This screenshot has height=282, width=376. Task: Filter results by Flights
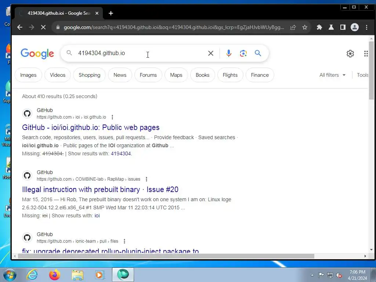tap(230, 75)
